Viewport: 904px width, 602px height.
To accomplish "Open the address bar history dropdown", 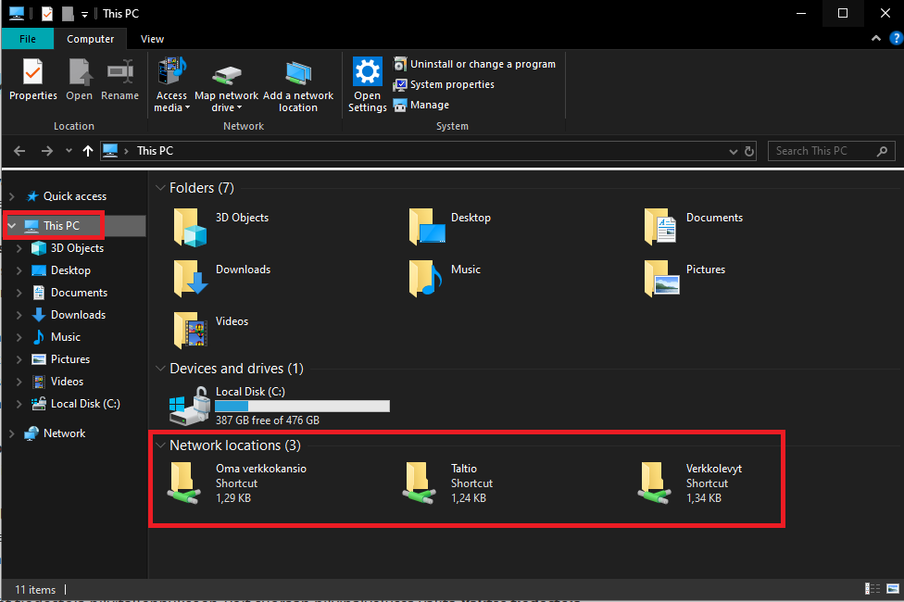I will point(733,151).
